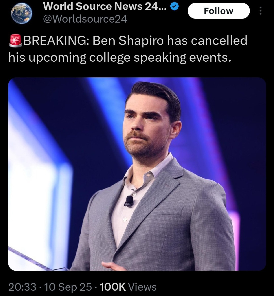The height and width of the screenshot is (296, 274).
Task: Click the 10 Sep 25 date
Action: (x=68, y=287)
